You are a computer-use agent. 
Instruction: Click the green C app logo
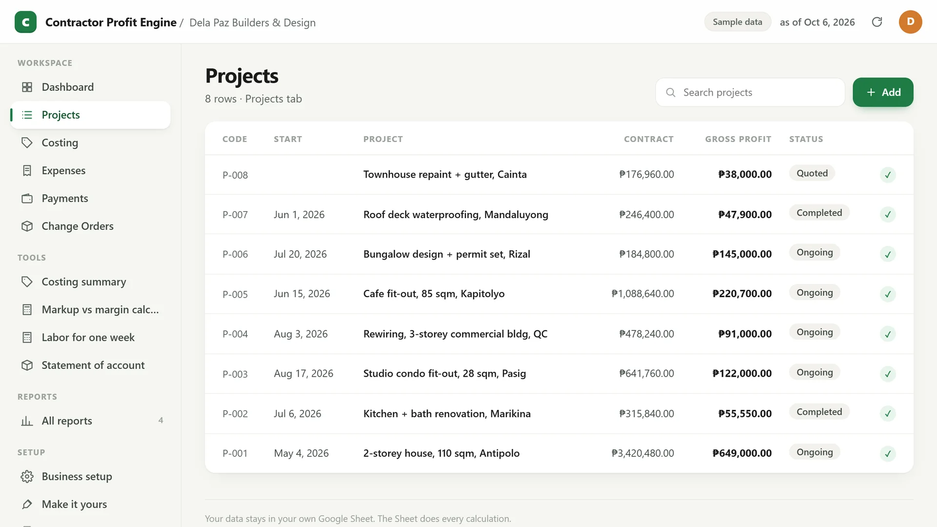[x=25, y=22]
